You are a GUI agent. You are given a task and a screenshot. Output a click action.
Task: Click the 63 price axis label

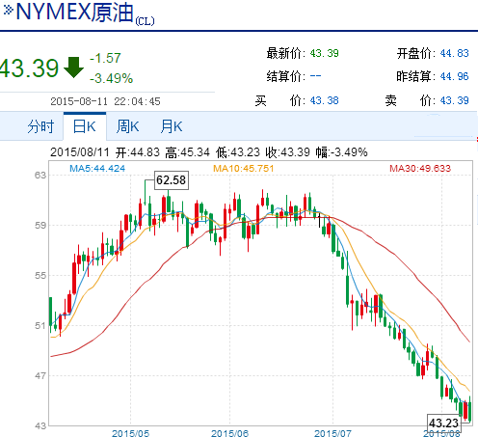(40, 176)
